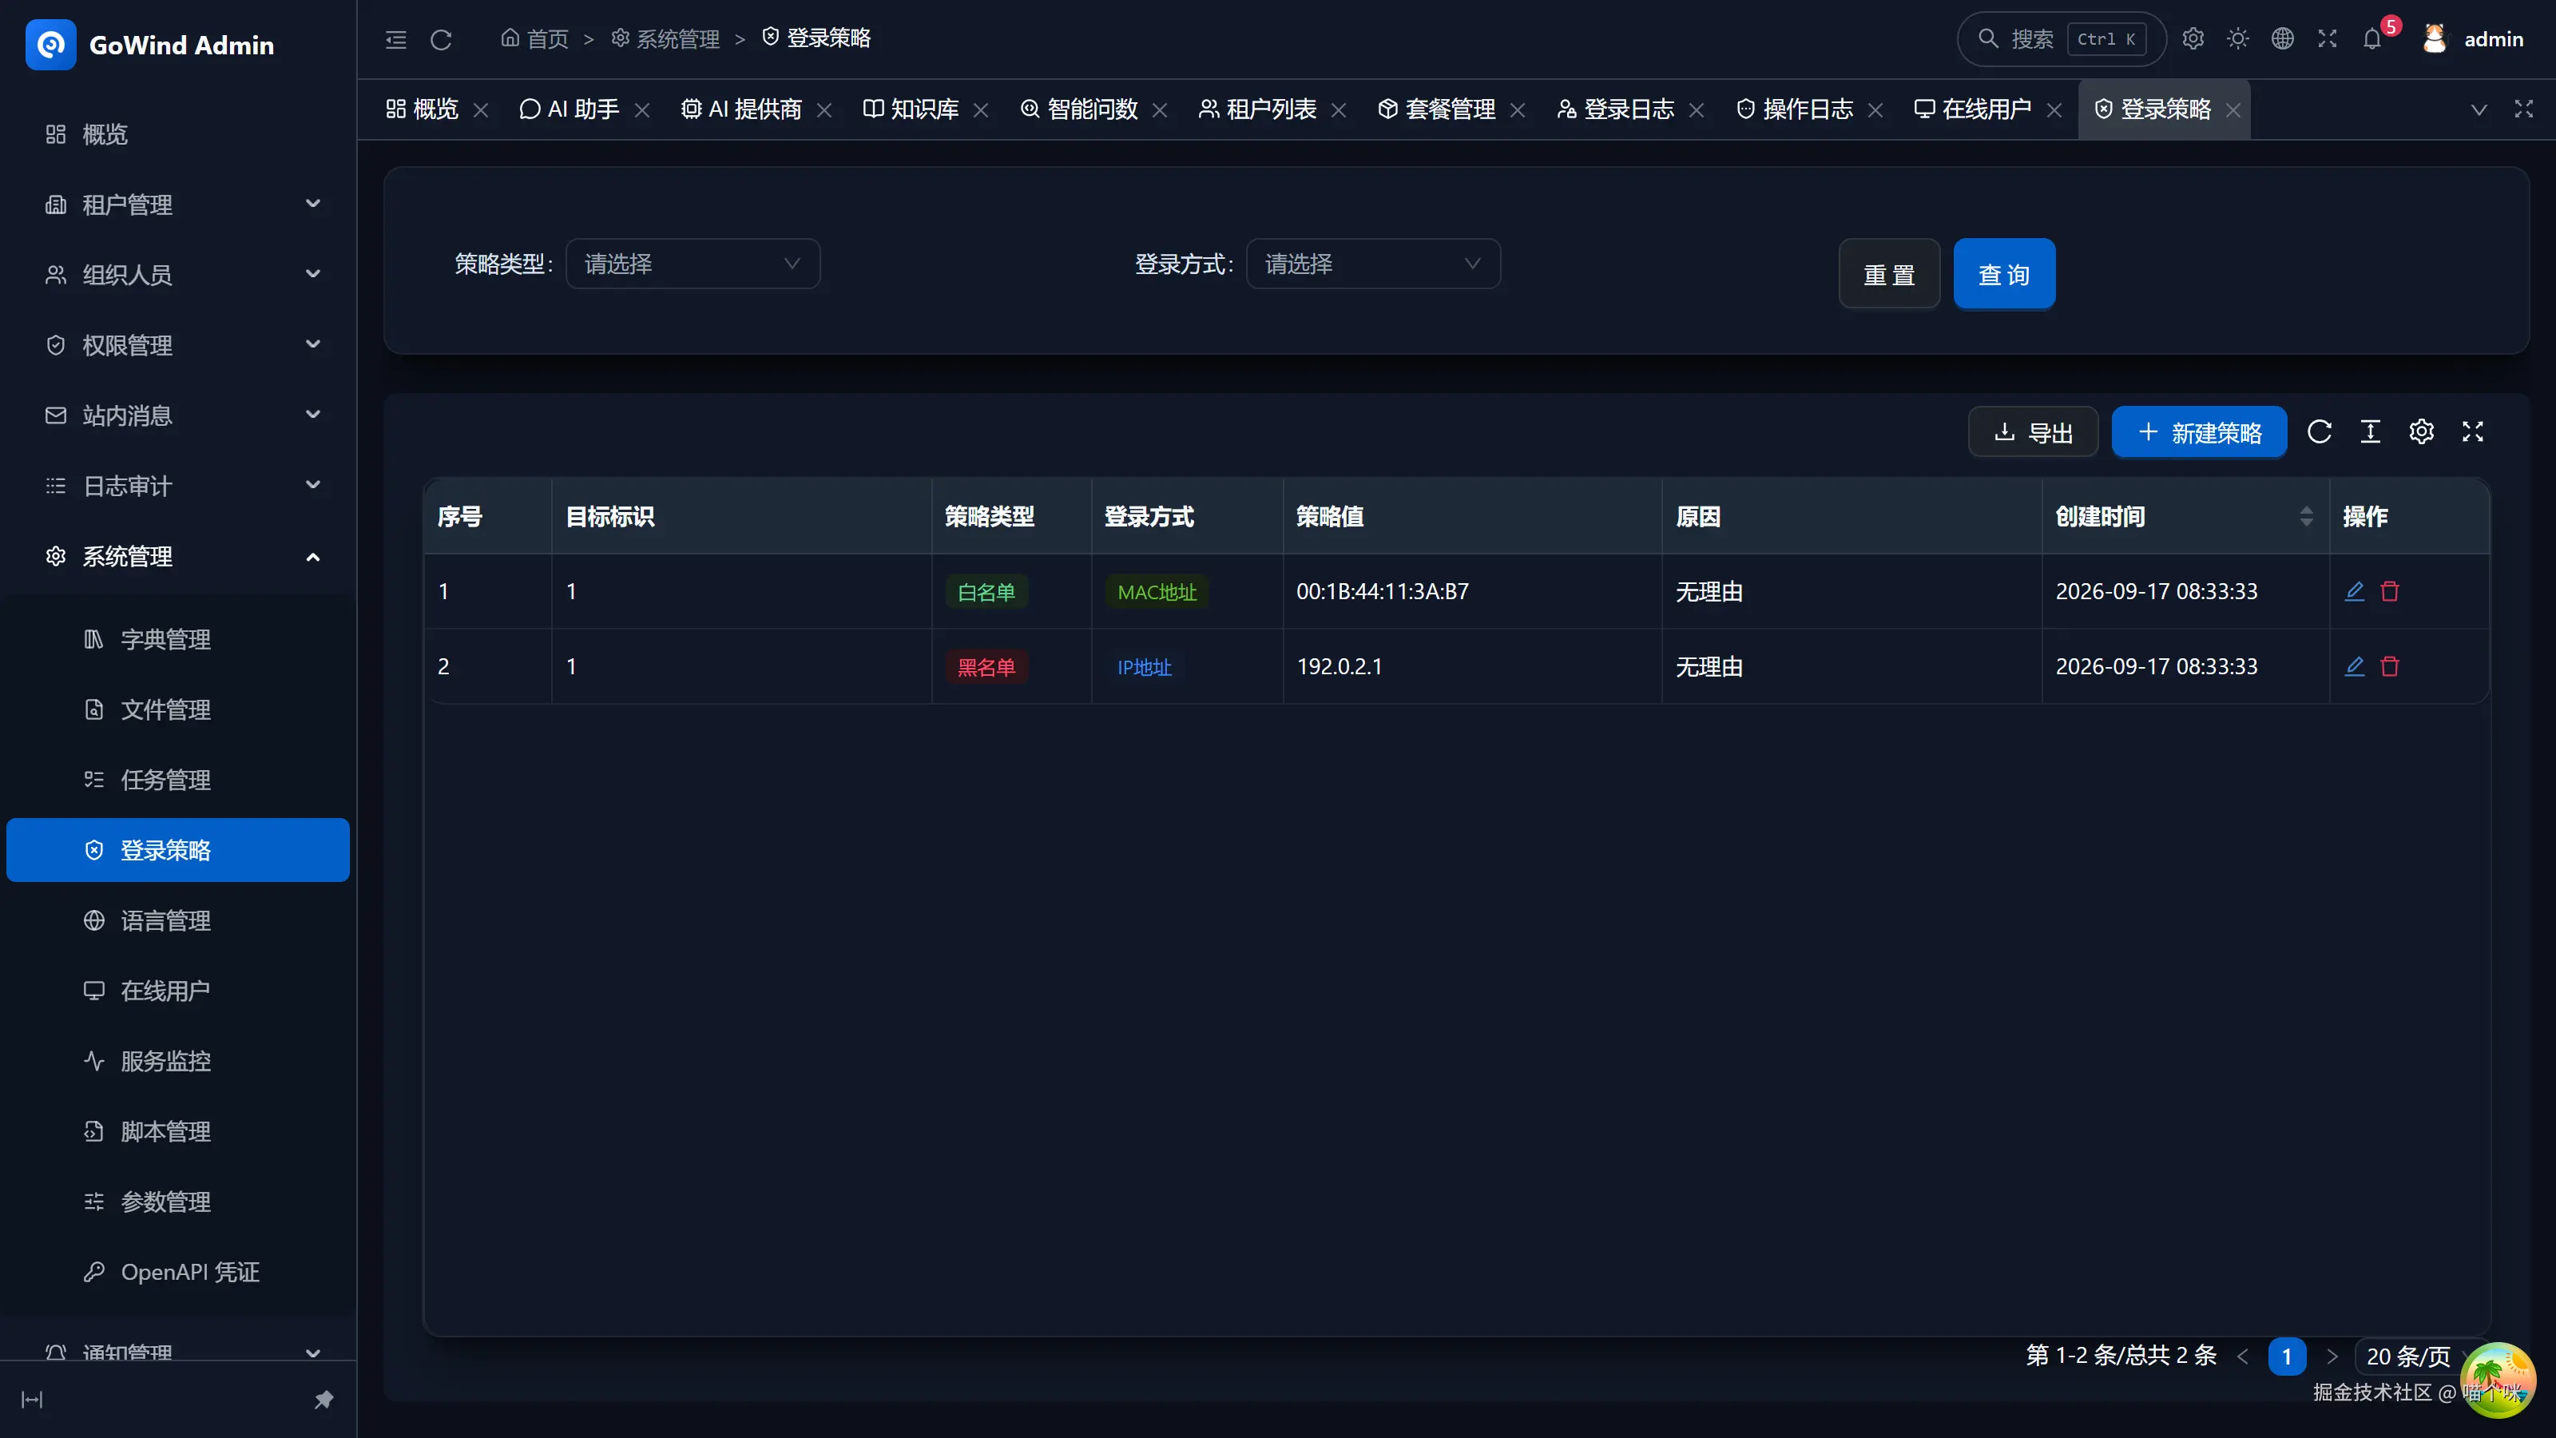Maximize tab content area icon

click(x=2524, y=109)
